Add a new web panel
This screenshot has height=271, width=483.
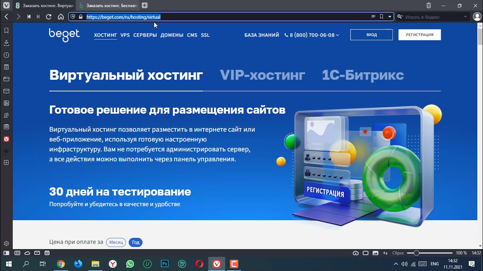click(x=6, y=163)
